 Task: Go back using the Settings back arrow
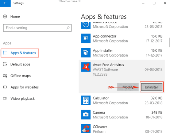pos(5,3)
